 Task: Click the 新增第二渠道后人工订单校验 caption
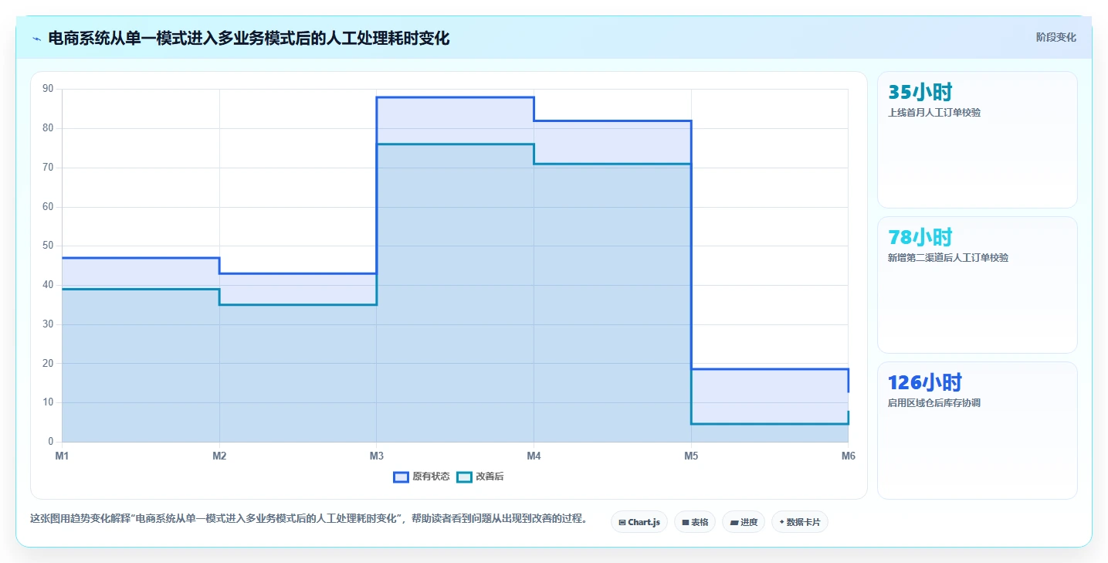(x=948, y=257)
